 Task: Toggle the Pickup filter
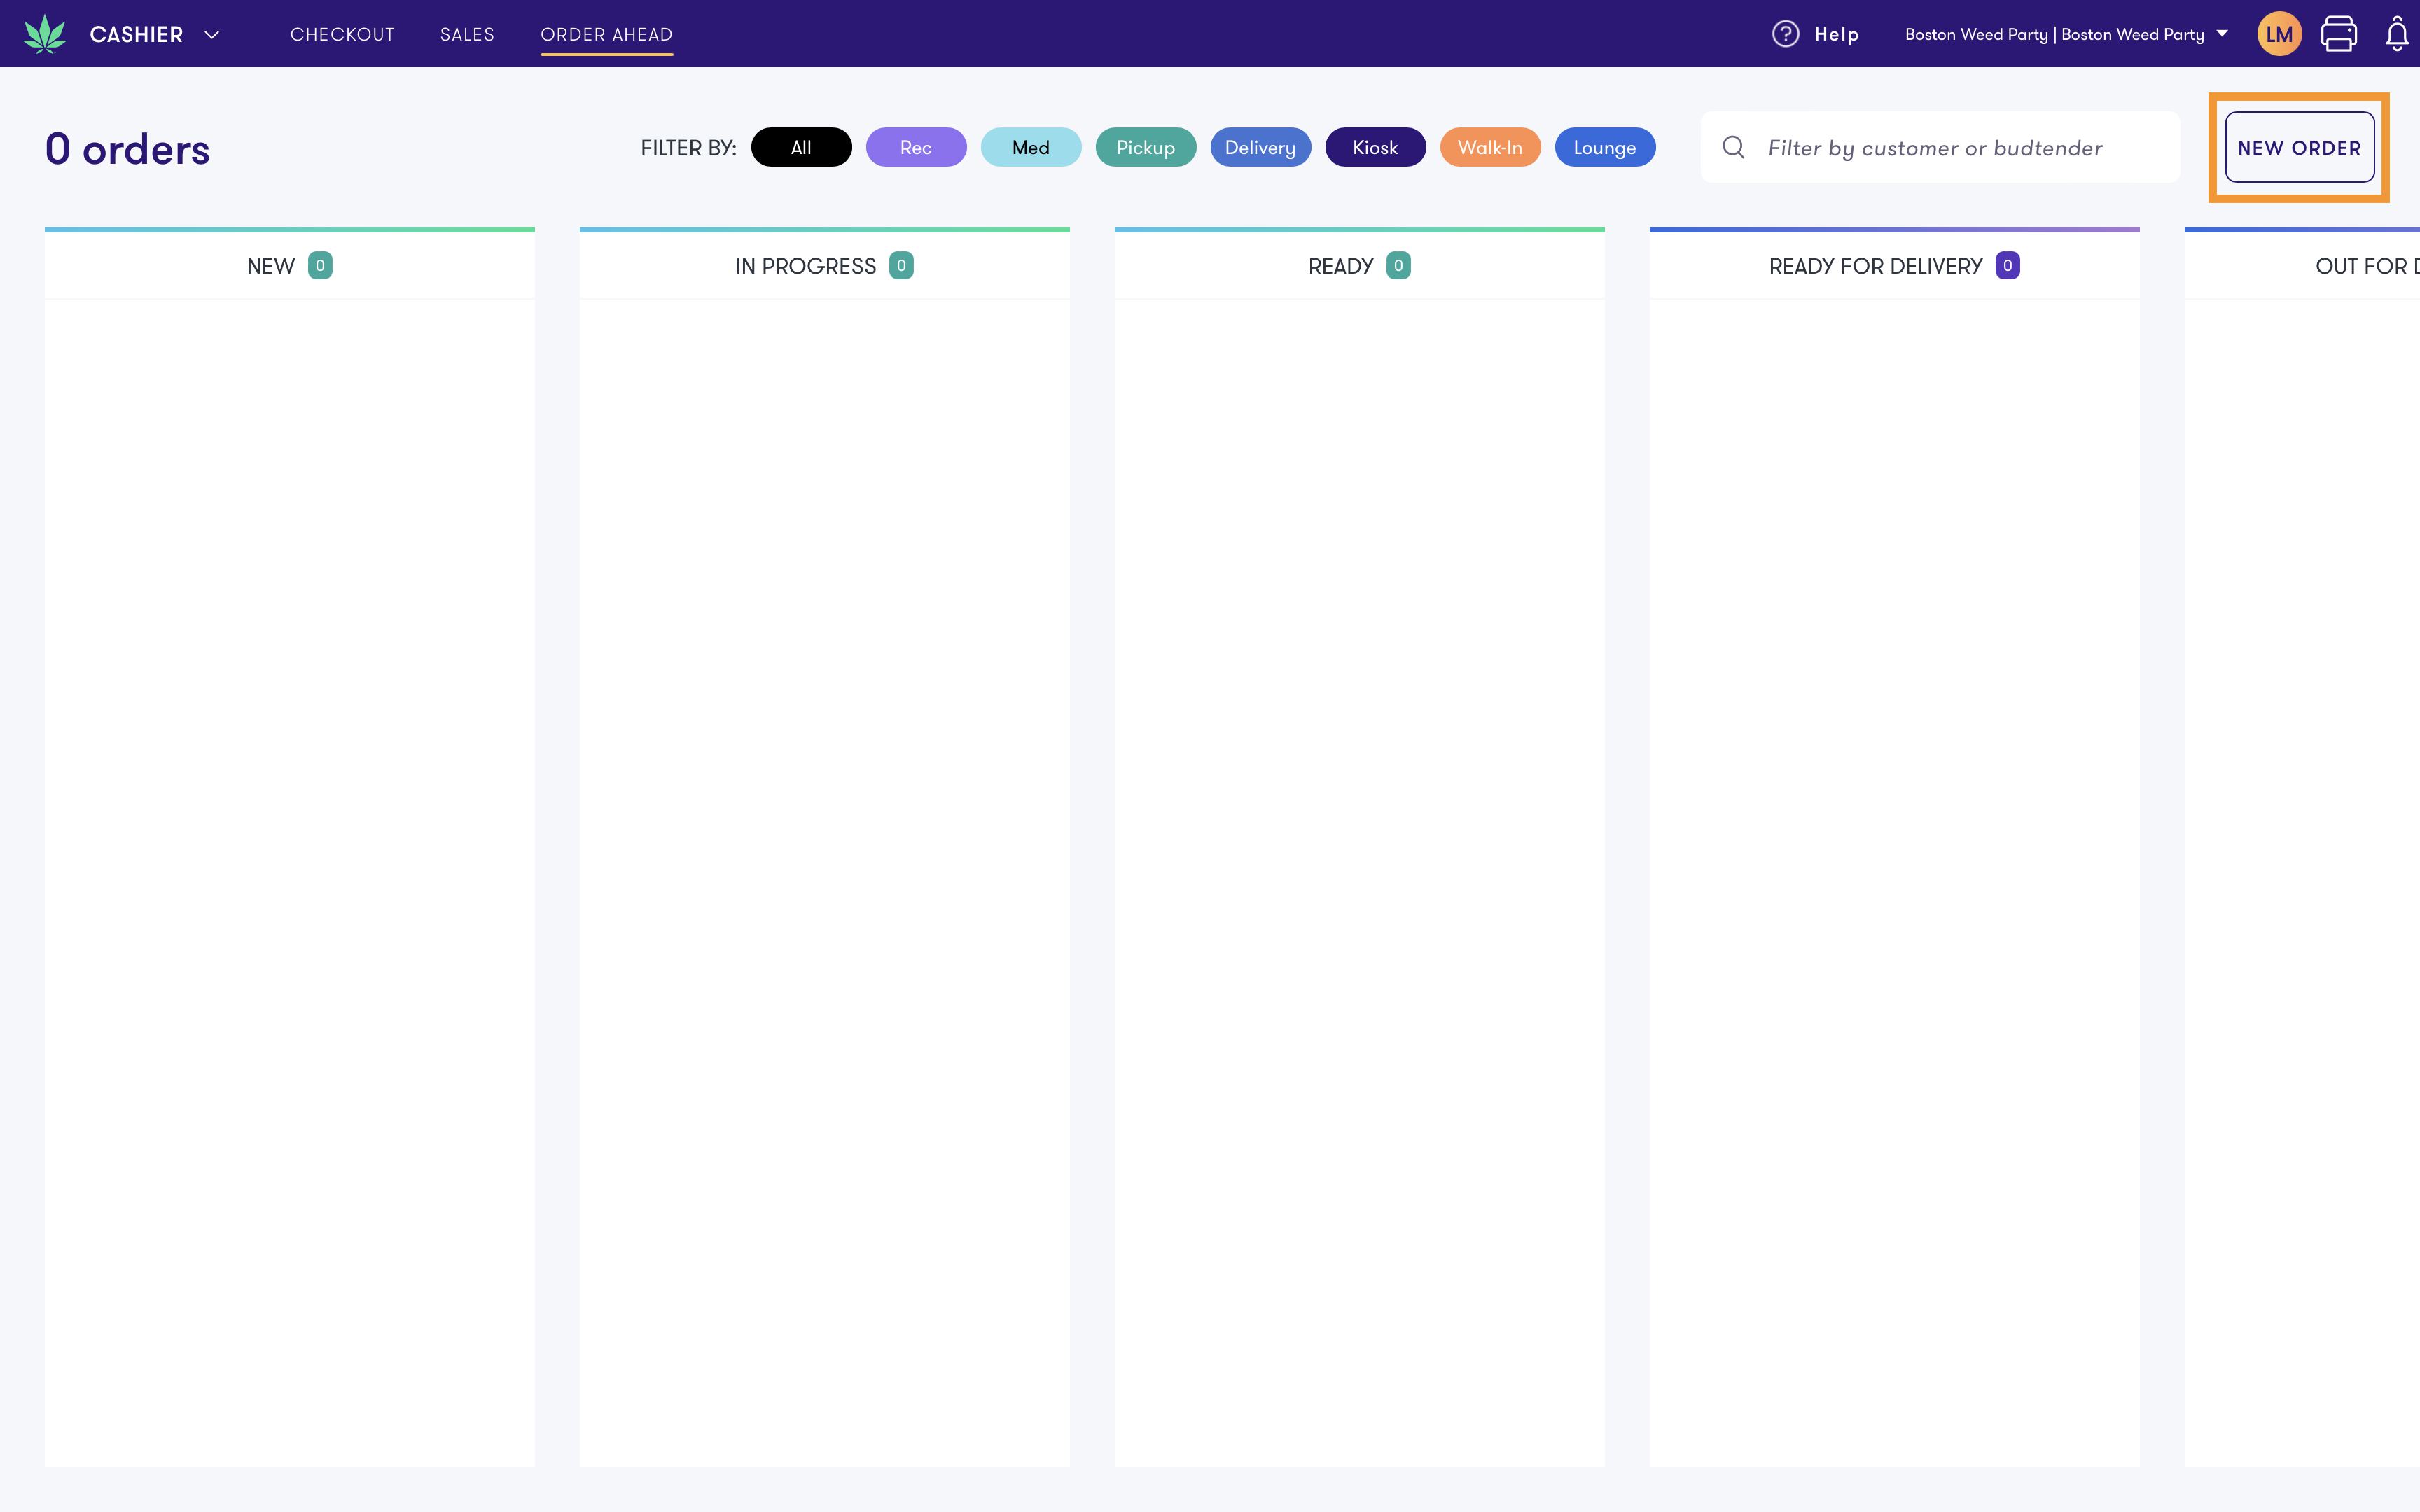coord(1146,147)
